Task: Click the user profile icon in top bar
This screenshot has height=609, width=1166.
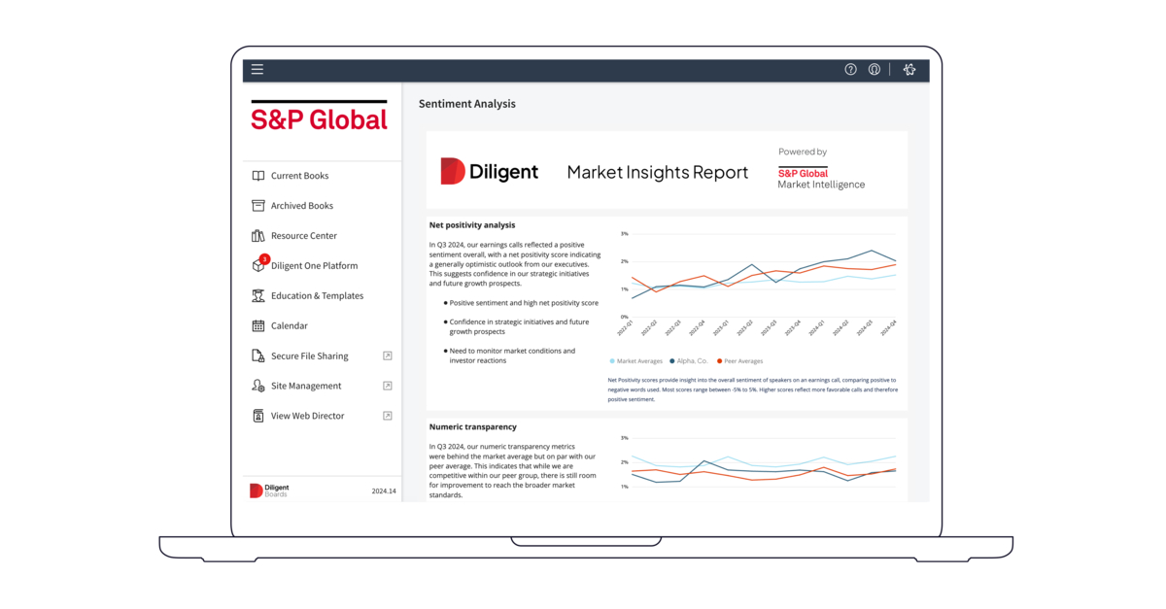Action: point(874,69)
